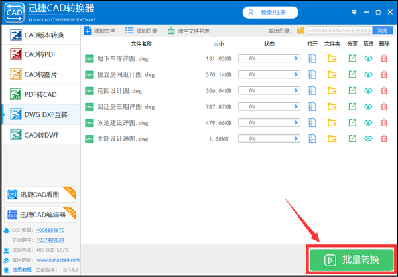Screen dimensions: 398x277
Task: Delete 独立房间设计图.dwg from the list
Action: (x=384, y=74)
